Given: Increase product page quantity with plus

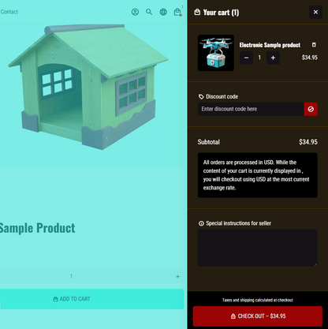Looking at the screenshot, I should pyautogui.click(x=177, y=276).
